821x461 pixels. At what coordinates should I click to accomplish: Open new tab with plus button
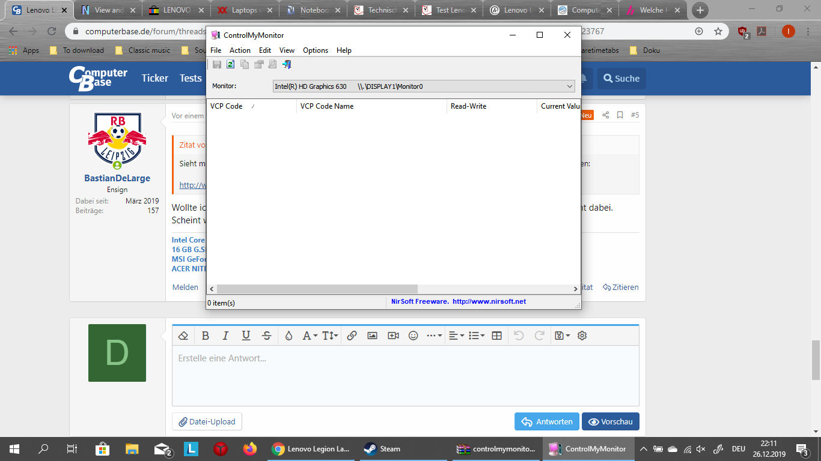[700, 10]
